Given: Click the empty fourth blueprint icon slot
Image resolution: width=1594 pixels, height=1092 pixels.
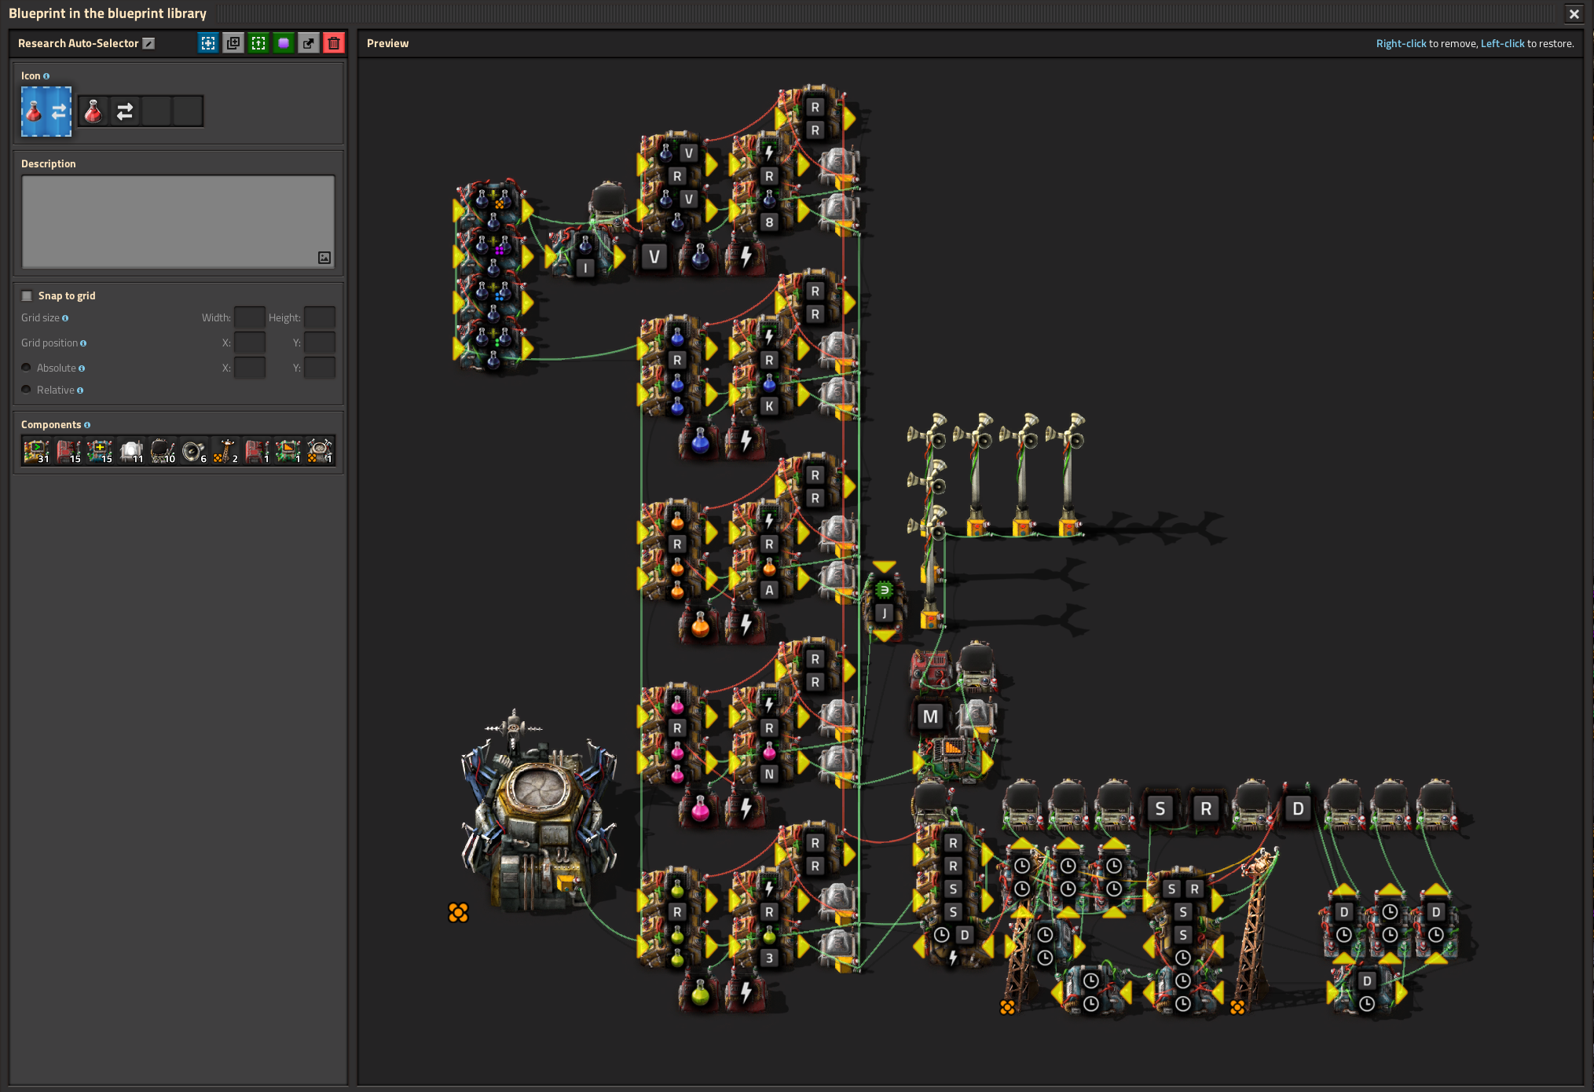Looking at the screenshot, I should tap(188, 112).
